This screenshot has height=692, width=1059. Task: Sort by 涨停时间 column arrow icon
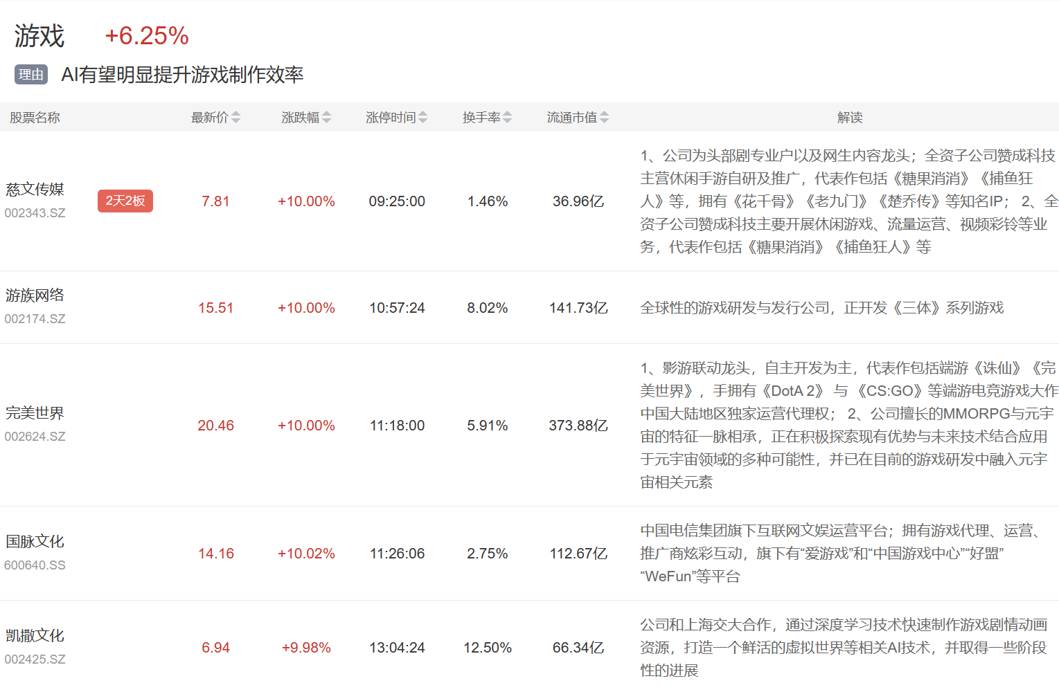click(423, 118)
